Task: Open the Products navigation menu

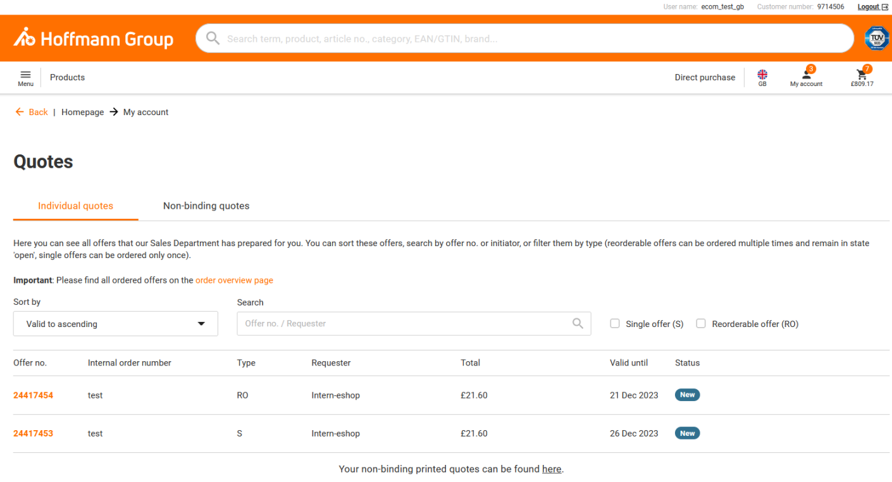Action: [x=67, y=77]
